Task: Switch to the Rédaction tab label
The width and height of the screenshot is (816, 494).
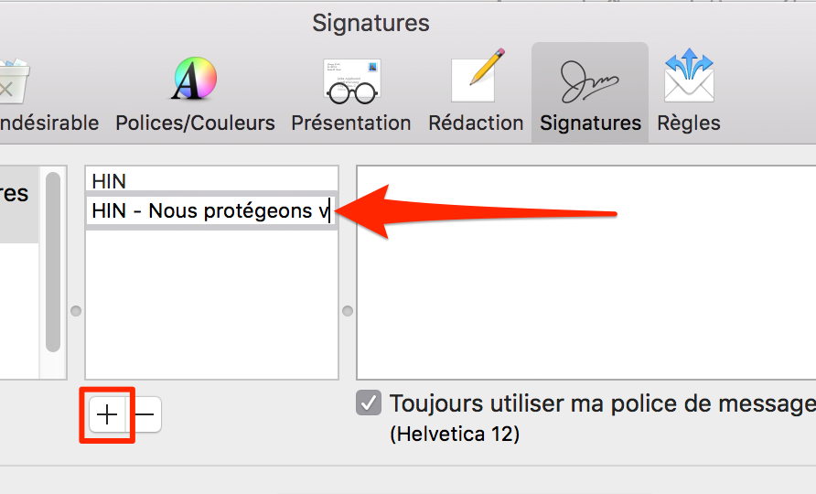Action: pyautogui.click(x=476, y=123)
